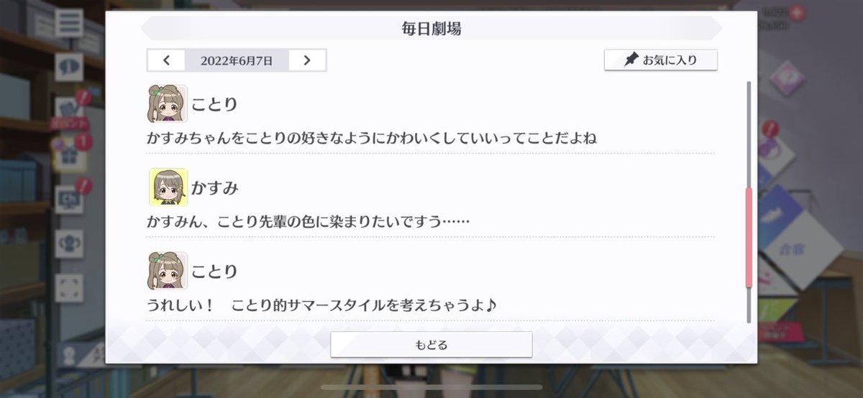Tap the first ことり avatar
863x398 pixels.
[x=168, y=104]
